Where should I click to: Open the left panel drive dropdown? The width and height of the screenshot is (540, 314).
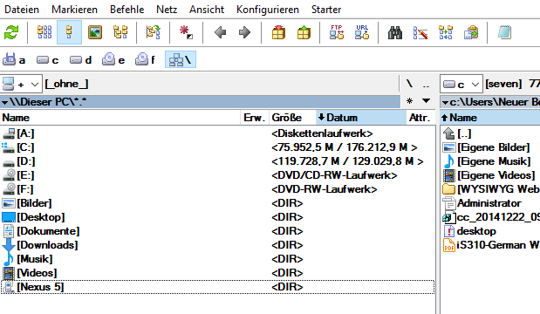tap(21, 84)
